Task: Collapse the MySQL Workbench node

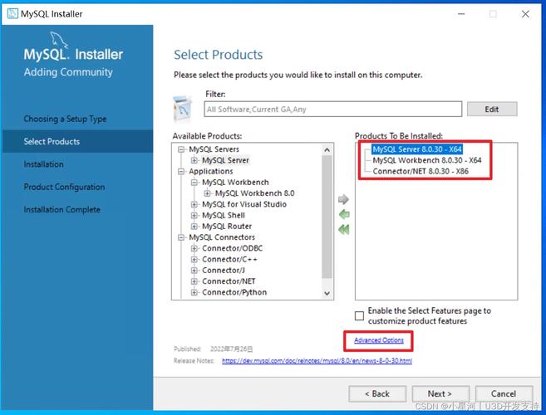Action: click(194, 183)
